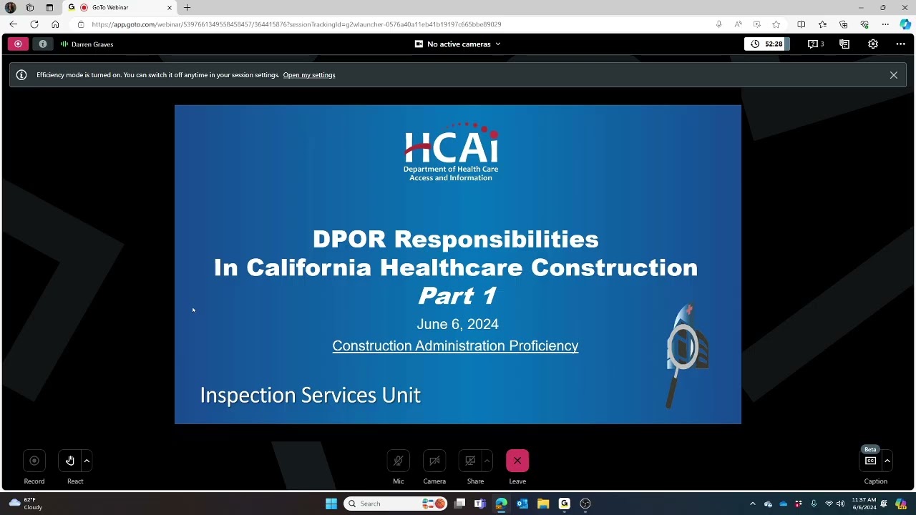Screen dimensions: 916x515
Task: Show hidden system tray icons
Action: click(752, 504)
